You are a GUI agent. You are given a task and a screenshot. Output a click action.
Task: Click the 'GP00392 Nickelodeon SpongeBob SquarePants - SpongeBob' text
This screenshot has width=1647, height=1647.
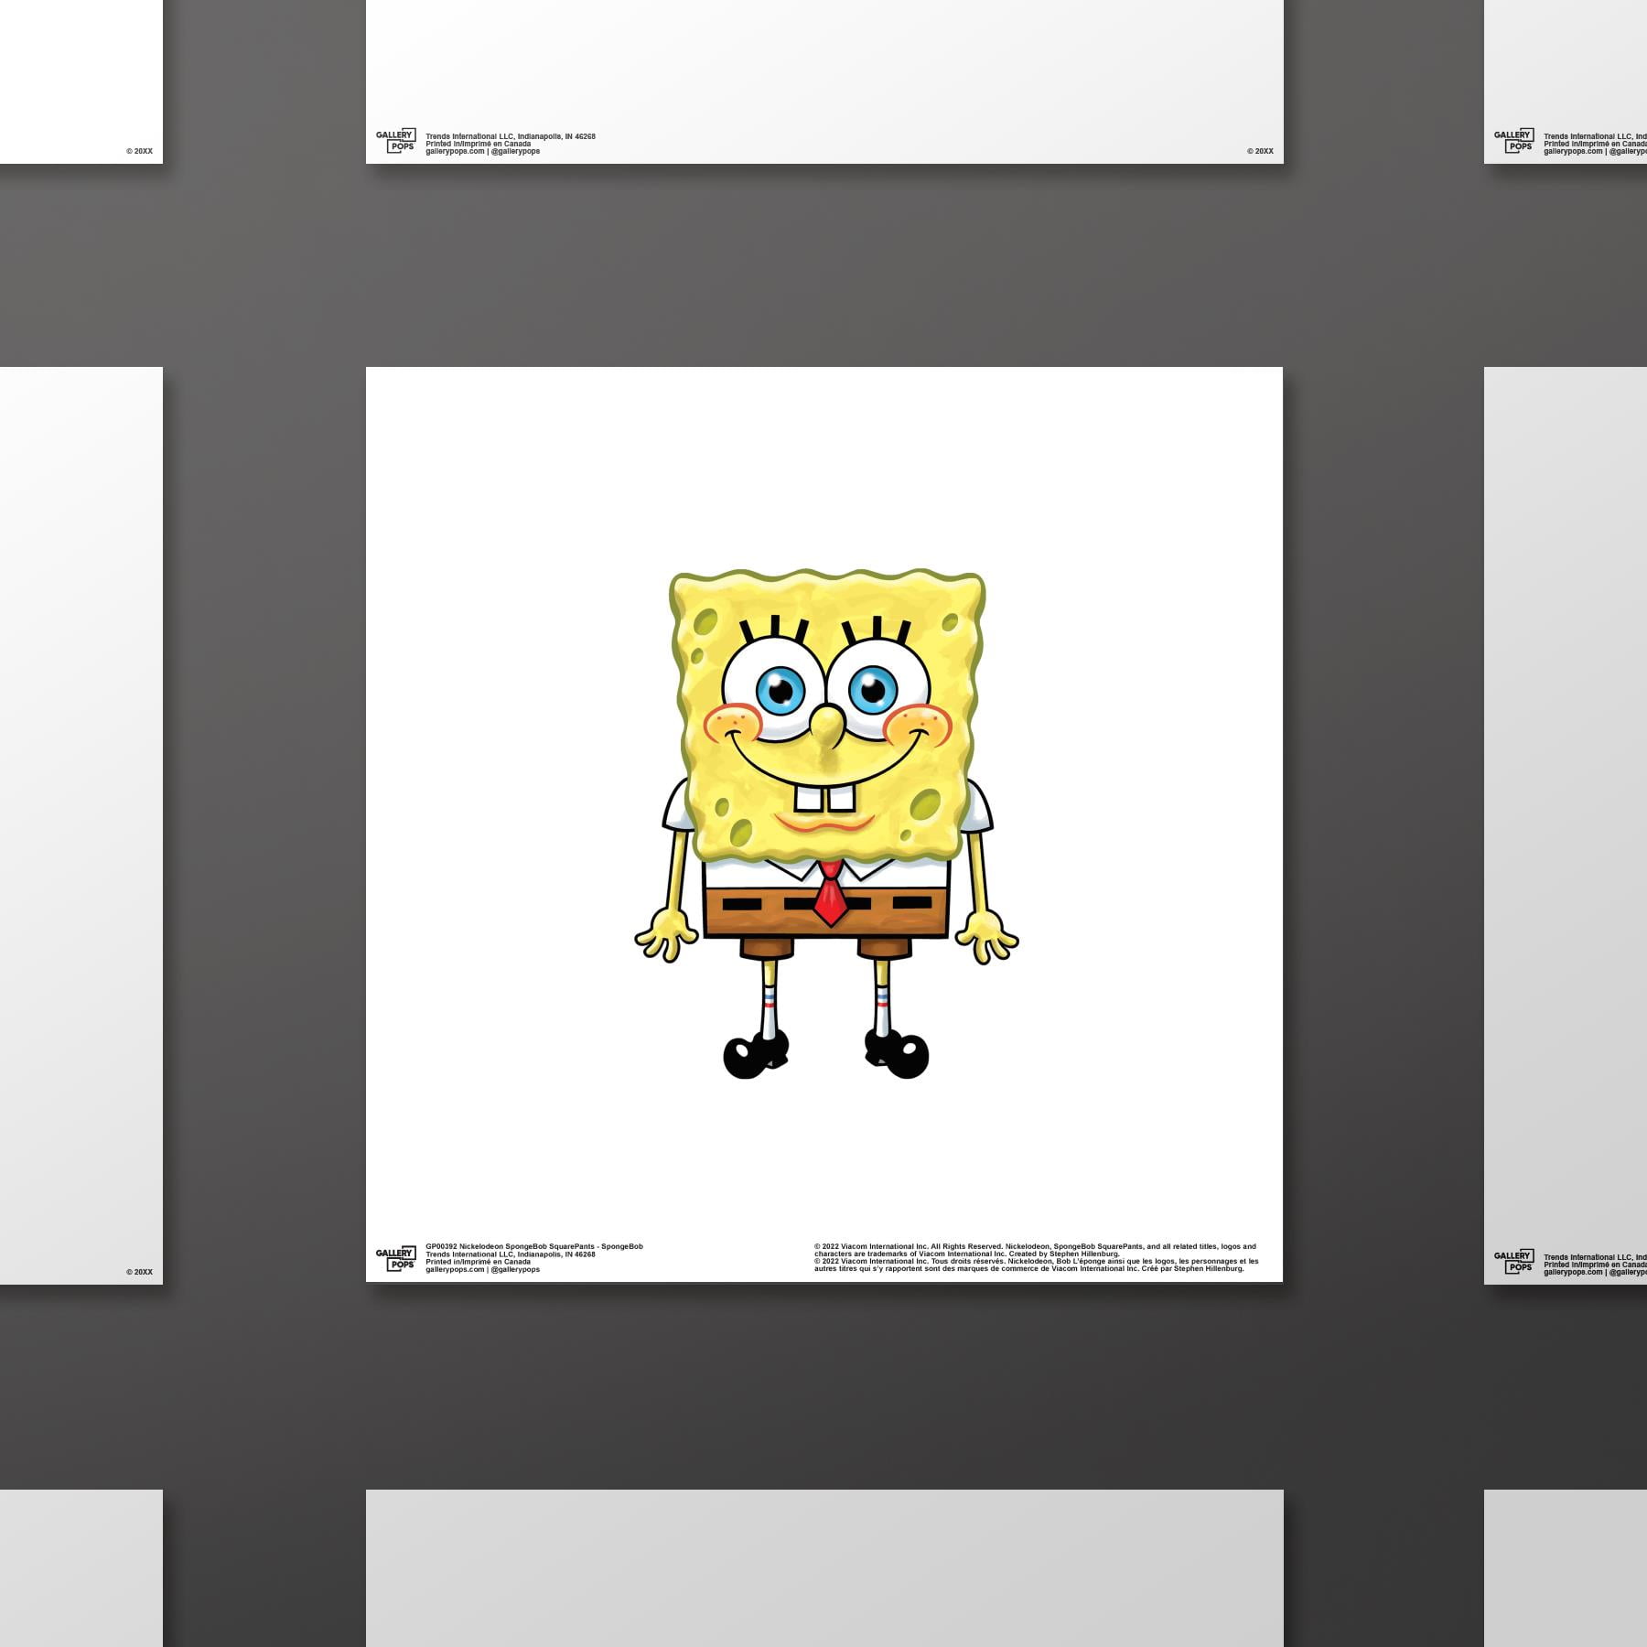point(534,1246)
